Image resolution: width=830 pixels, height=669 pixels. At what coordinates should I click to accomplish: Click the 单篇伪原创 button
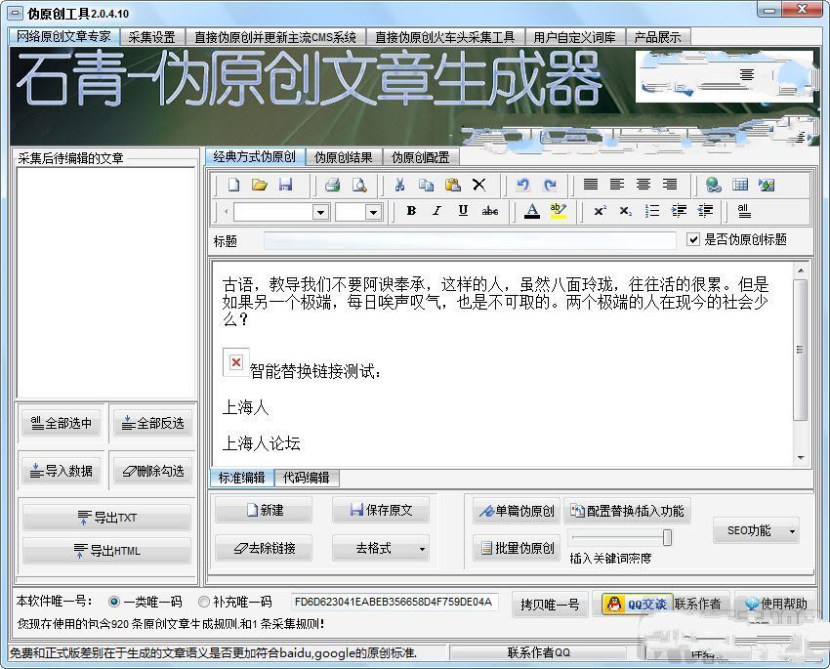click(515, 511)
